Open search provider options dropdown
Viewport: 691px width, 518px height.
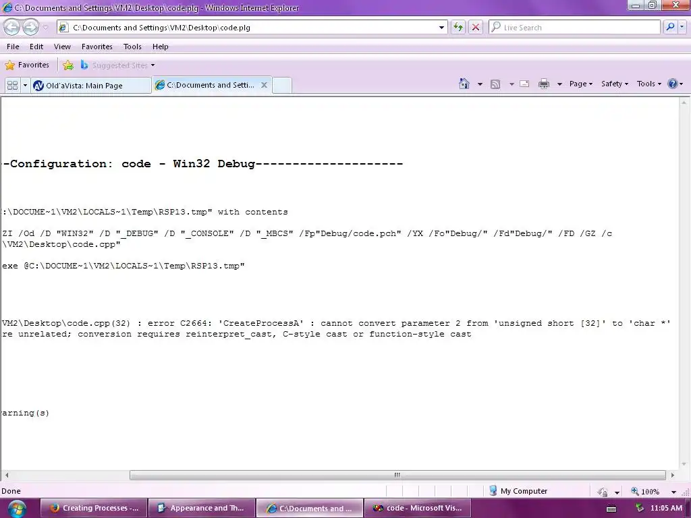pyautogui.click(x=682, y=27)
